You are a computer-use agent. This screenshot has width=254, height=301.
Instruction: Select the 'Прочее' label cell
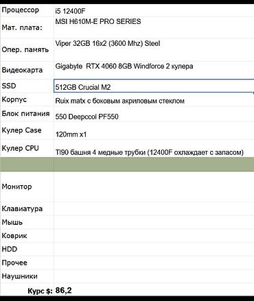point(27,263)
